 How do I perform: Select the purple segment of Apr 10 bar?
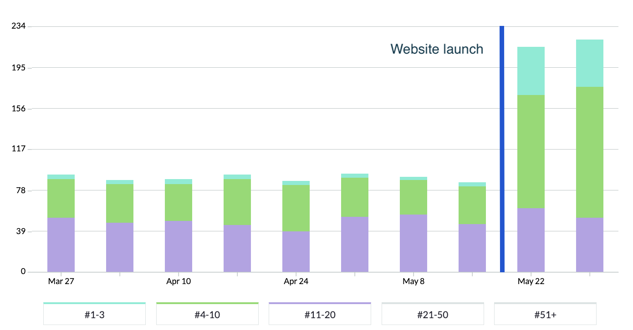179,246
